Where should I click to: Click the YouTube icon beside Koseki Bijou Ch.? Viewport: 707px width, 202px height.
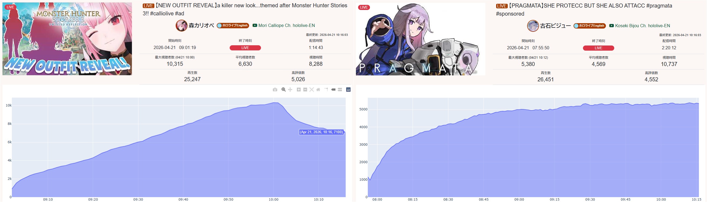click(612, 26)
